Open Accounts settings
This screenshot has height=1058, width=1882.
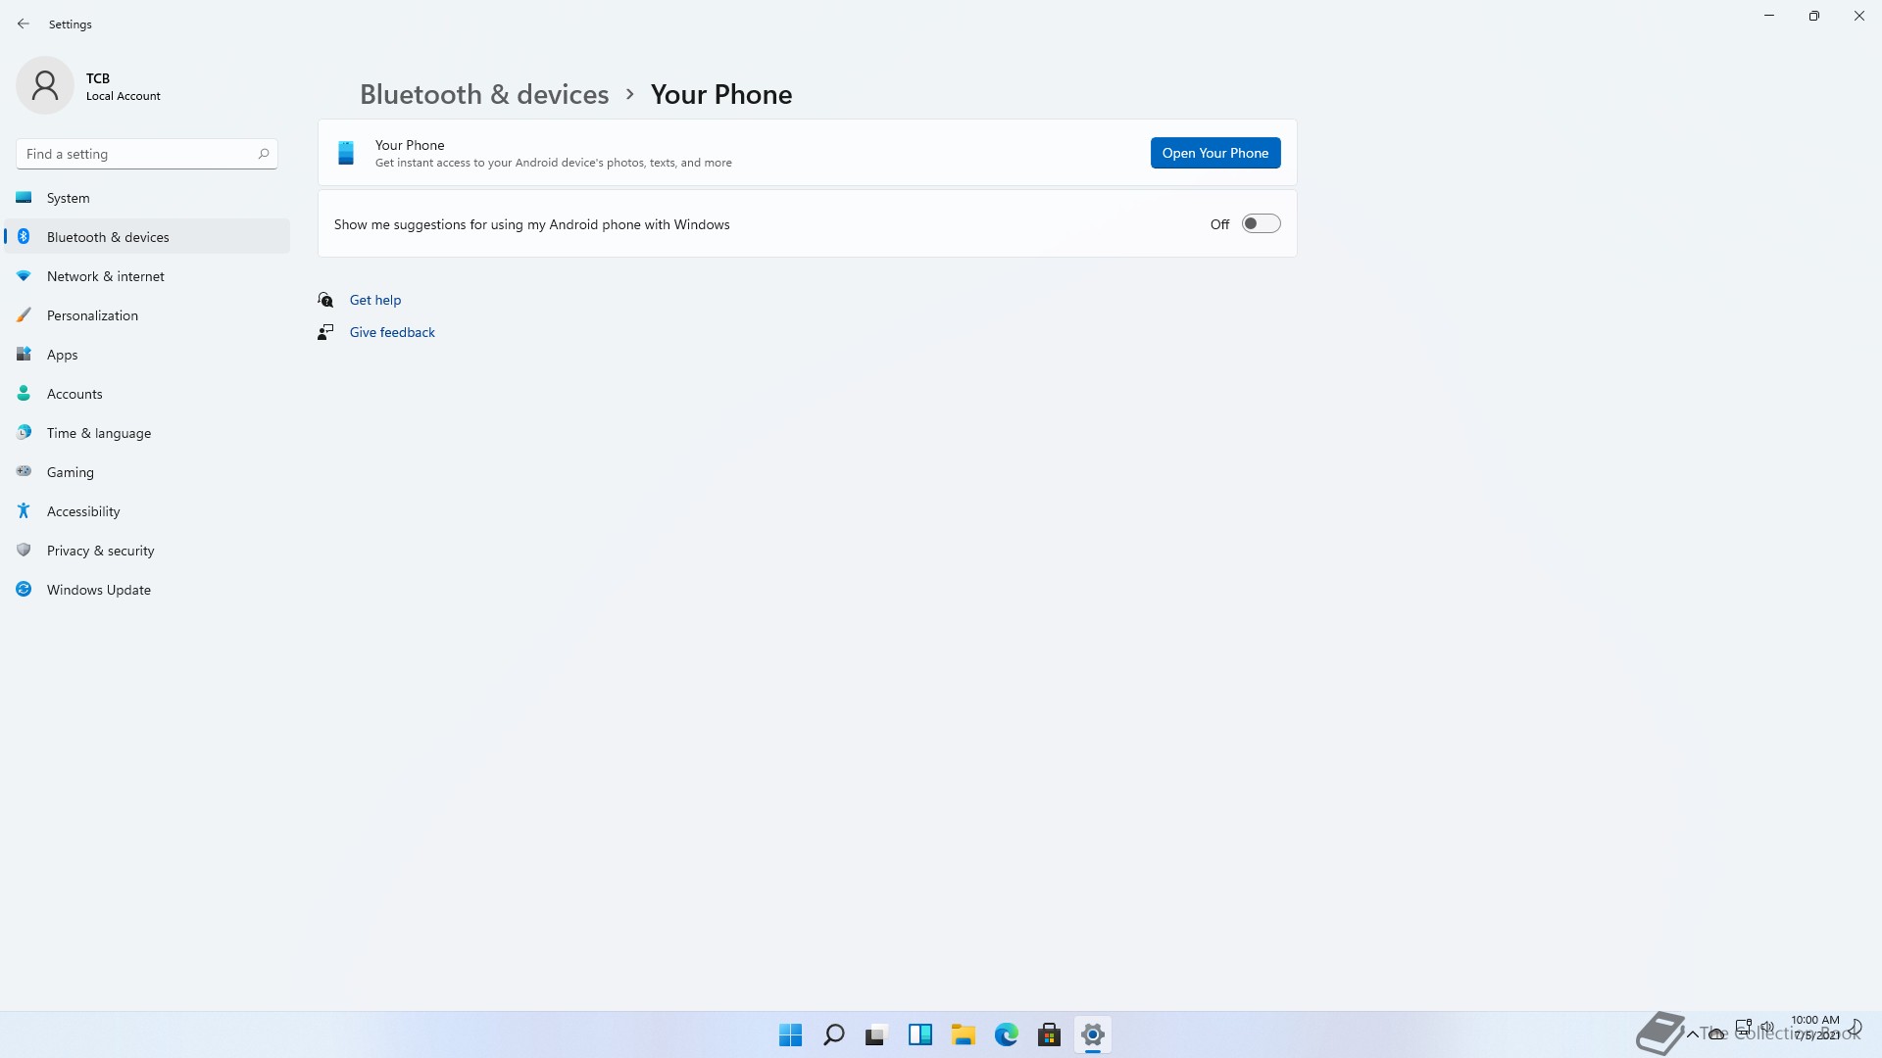pos(147,393)
